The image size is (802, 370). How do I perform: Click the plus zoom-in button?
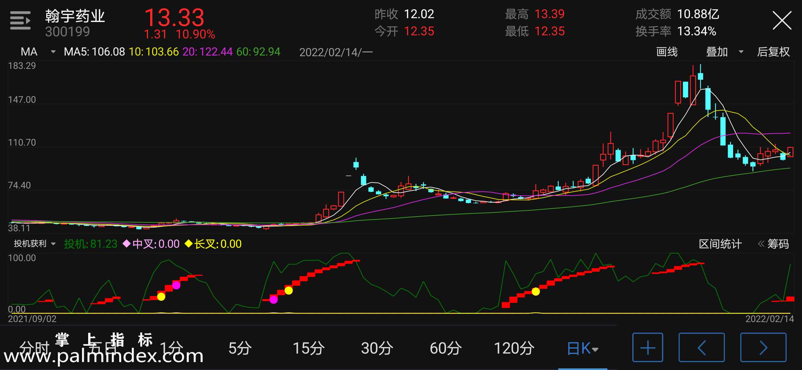648,347
